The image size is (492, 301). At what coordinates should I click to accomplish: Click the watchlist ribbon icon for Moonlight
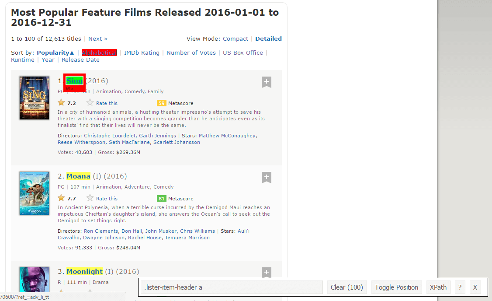[267, 272]
